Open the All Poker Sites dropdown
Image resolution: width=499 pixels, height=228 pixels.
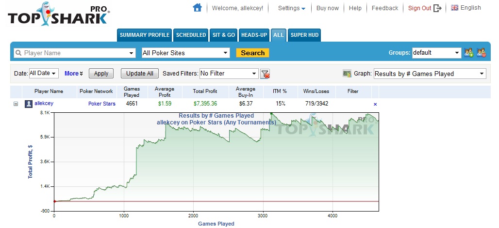[x=185, y=53]
